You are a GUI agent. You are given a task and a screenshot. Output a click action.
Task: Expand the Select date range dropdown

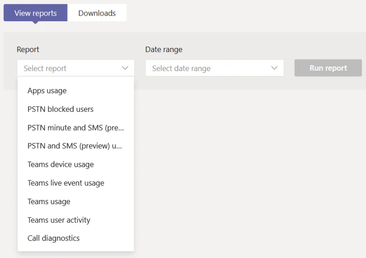215,68
